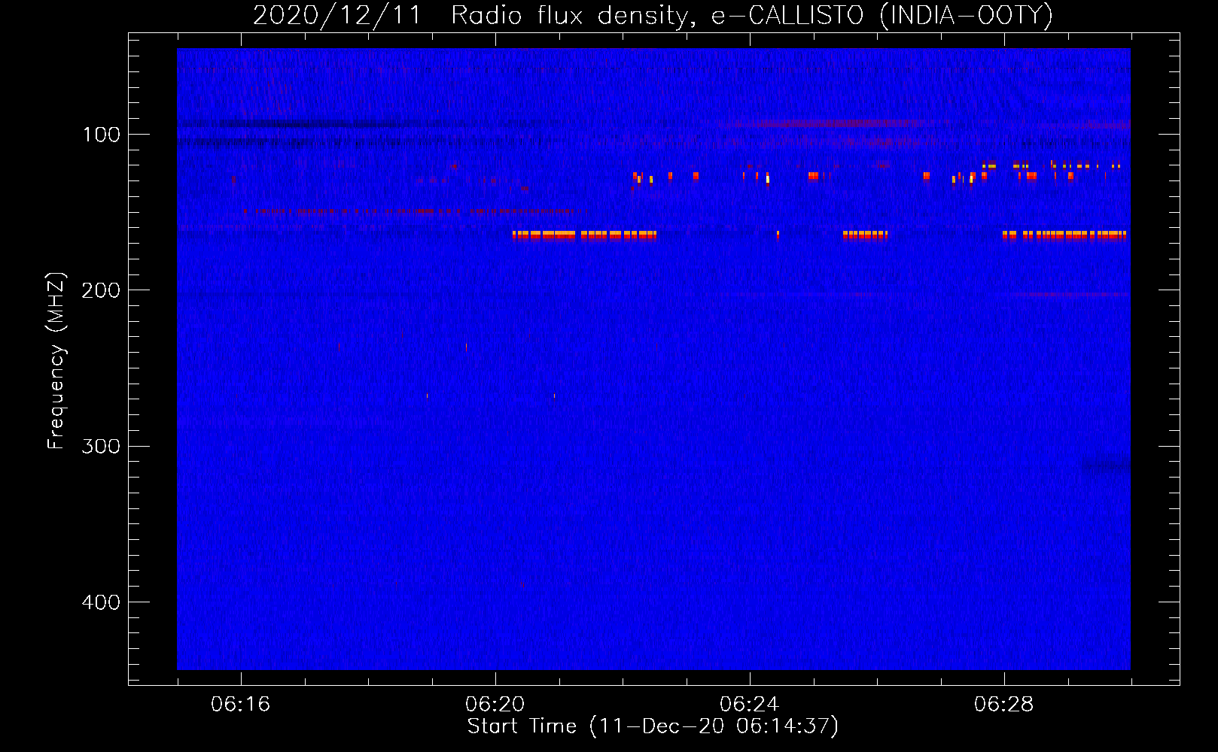Viewport: 1218px width, 752px height.
Task: Click the "Frequency (MHZ)" axis label
Action: click(x=56, y=361)
